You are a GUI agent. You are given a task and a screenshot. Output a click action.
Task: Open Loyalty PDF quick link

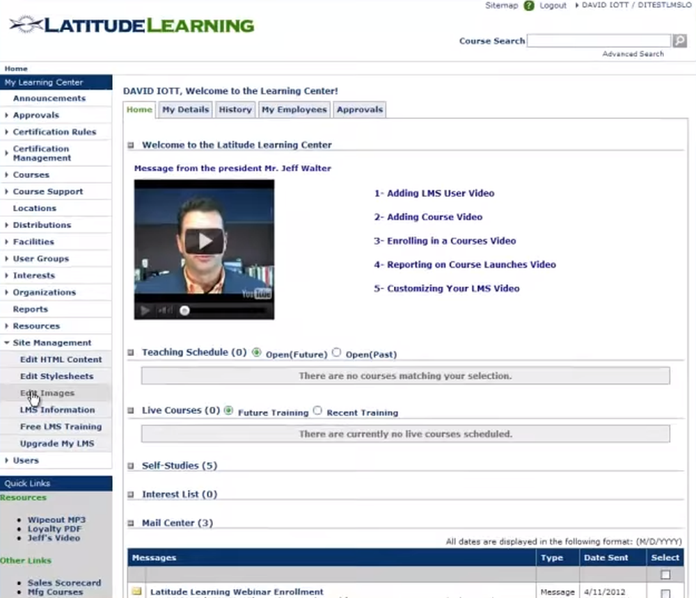click(x=54, y=529)
